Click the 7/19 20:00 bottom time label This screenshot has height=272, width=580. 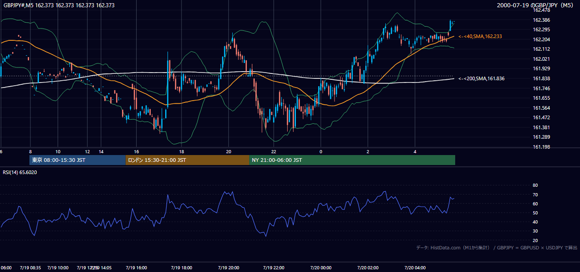coord(229,268)
